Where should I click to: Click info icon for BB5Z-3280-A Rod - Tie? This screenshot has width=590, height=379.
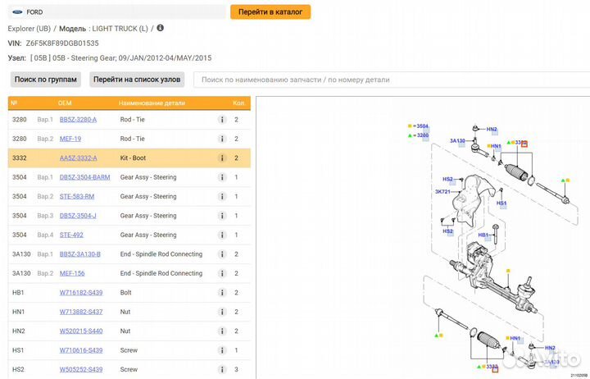point(221,120)
